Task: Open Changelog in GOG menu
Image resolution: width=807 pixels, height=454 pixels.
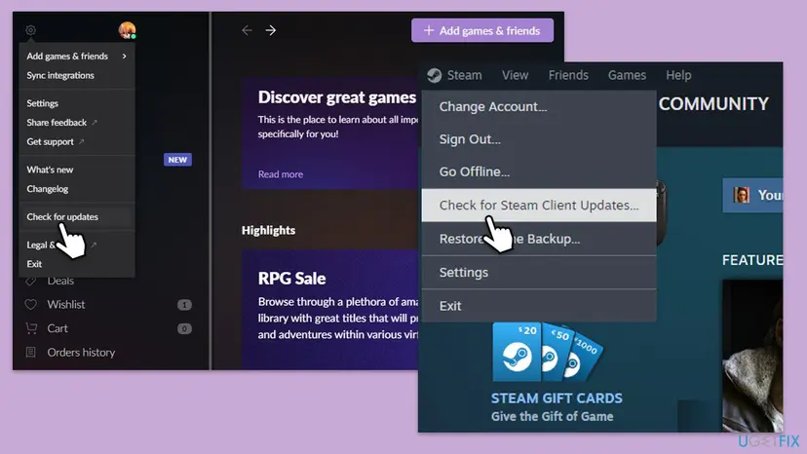Action: (77, 189)
